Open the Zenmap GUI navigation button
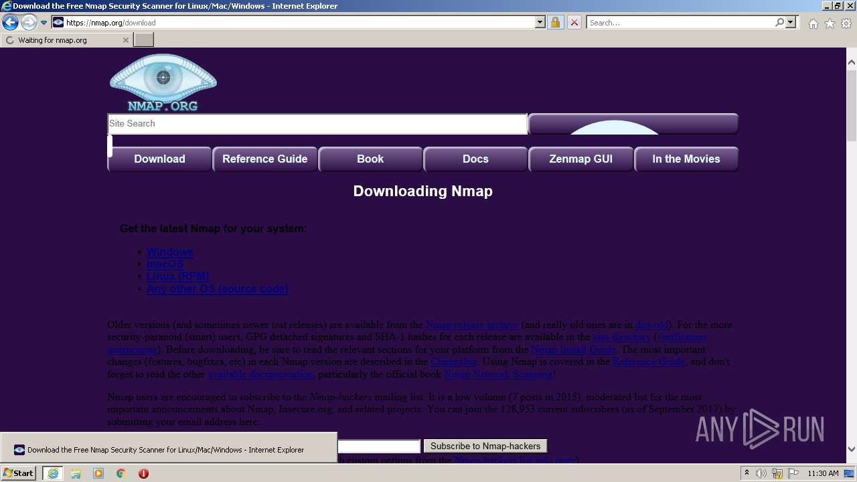The width and height of the screenshot is (857, 482). (580, 159)
